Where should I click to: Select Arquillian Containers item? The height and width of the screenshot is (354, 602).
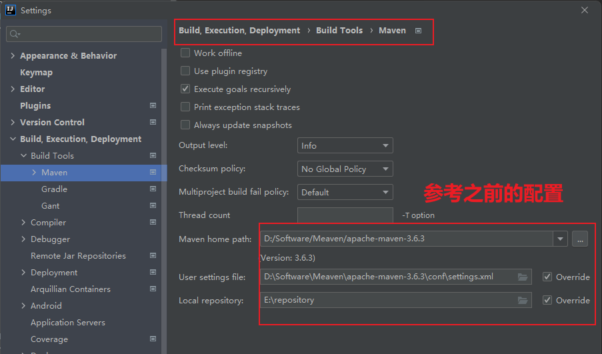[x=71, y=289]
